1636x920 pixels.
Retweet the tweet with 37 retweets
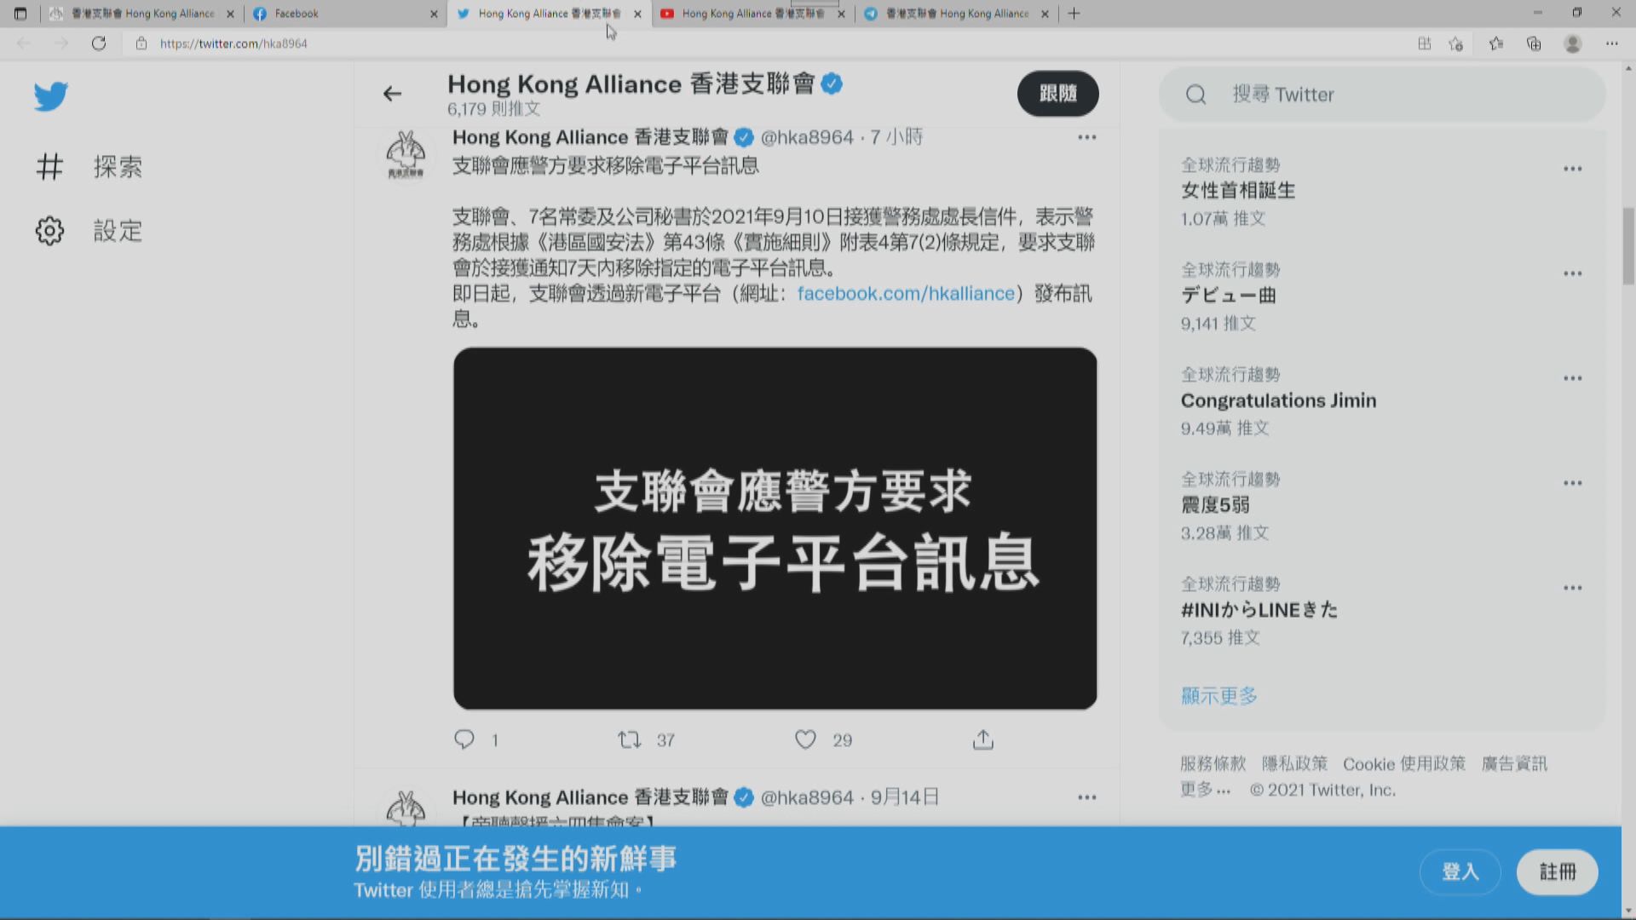[x=630, y=739]
